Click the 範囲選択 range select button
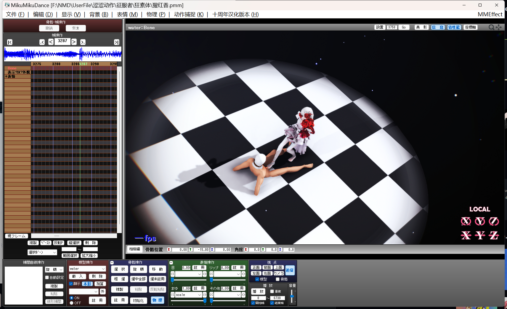Screen dimensions: 507x309 [x=70, y=256]
